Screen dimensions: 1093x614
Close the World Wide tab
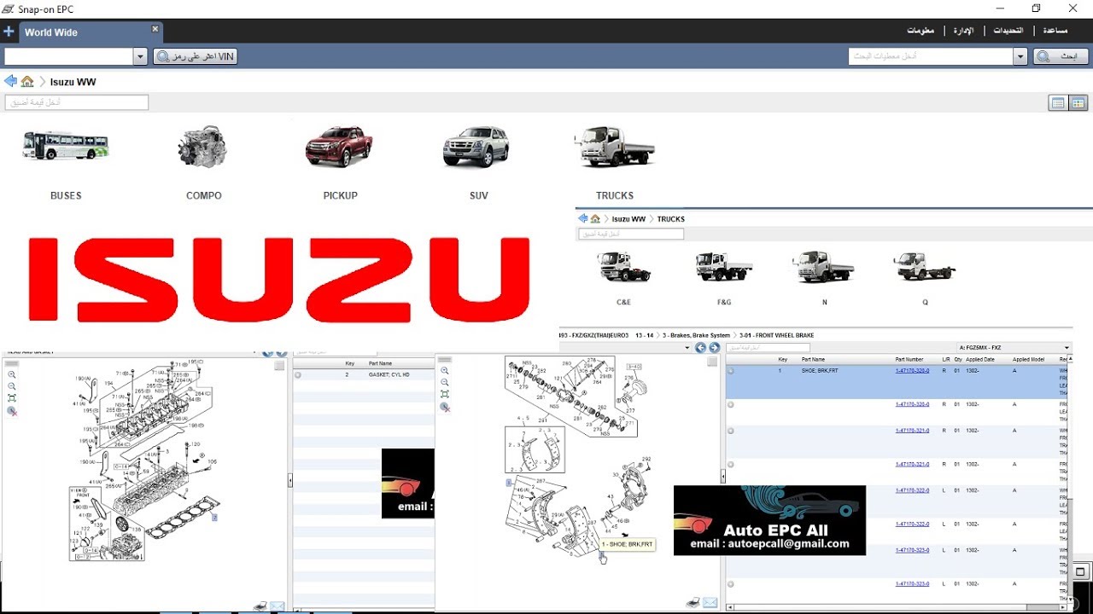(x=155, y=29)
